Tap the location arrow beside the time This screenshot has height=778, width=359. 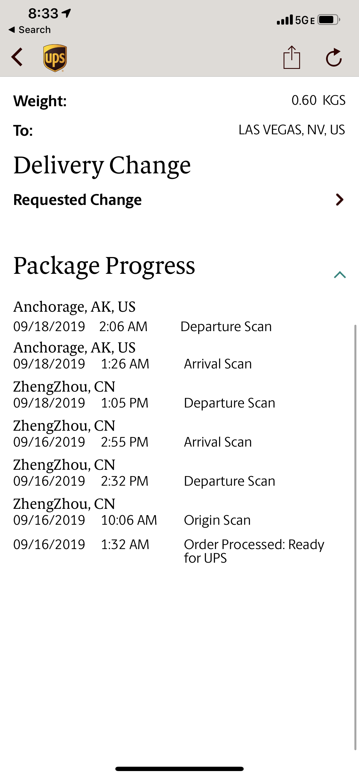tap(66, 13)
